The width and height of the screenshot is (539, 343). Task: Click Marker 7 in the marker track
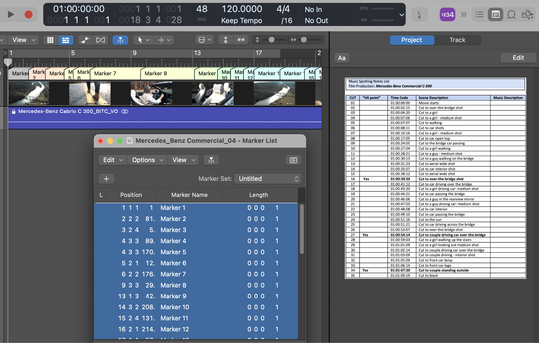tap(115, 73)
